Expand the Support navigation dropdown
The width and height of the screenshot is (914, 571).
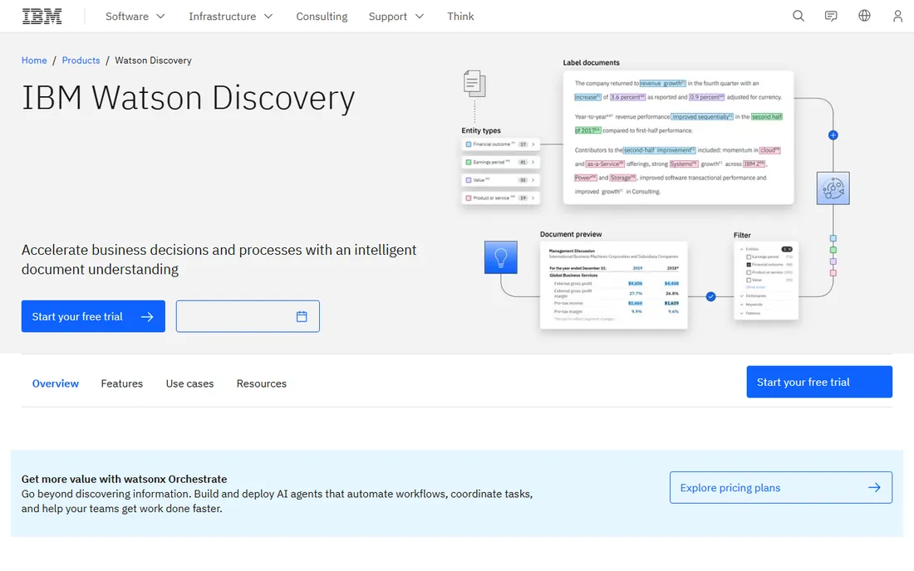pos(396,17)
